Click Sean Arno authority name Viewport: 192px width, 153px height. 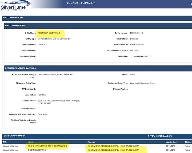(x=42, y=114)
